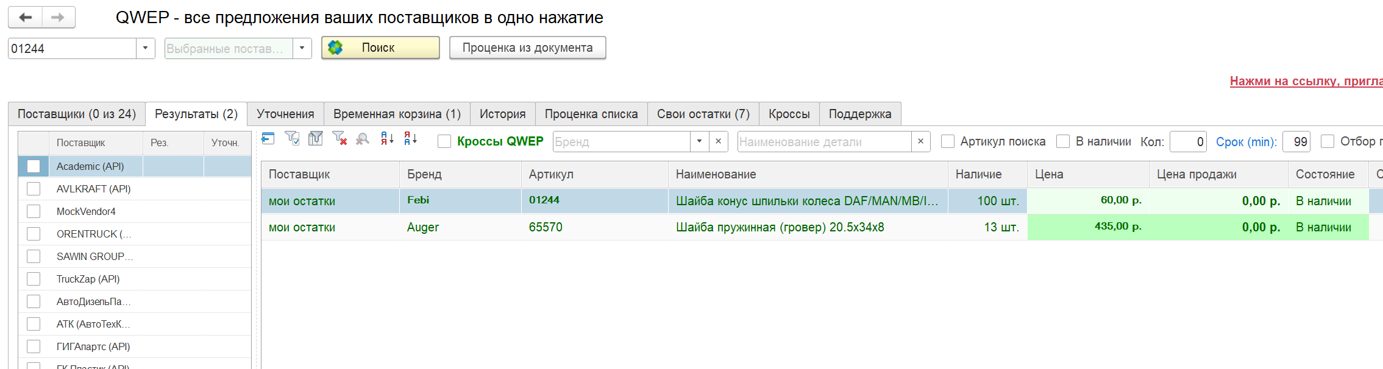Open the article number 01244 dropdown
The height and width of the screenshot is (369, 1383).
click(145, 48)
